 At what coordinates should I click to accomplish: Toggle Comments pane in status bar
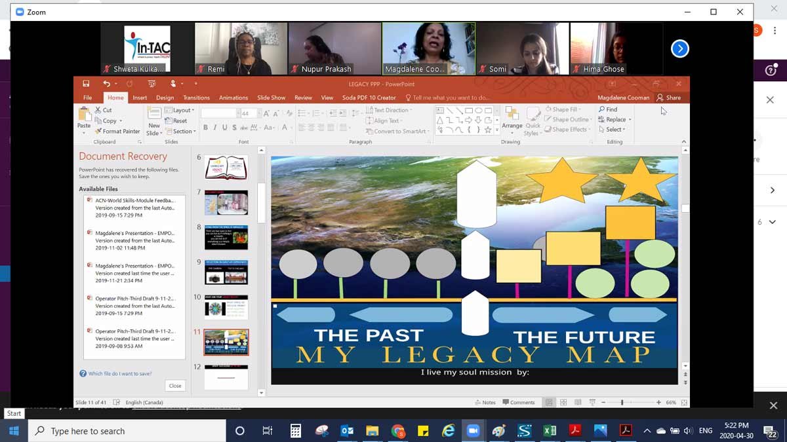click(519, 402)
